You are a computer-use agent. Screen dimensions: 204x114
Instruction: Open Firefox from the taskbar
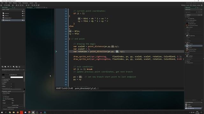[18, 112]
